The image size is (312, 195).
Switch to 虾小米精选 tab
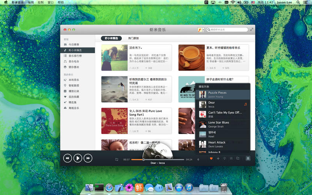pyautogui.click(x=111, y=38)
